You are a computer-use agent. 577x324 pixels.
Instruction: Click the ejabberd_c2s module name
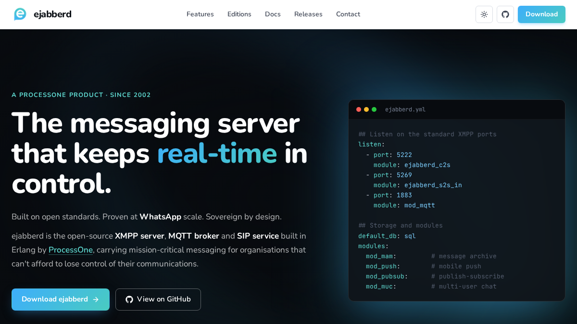(427, 165)
